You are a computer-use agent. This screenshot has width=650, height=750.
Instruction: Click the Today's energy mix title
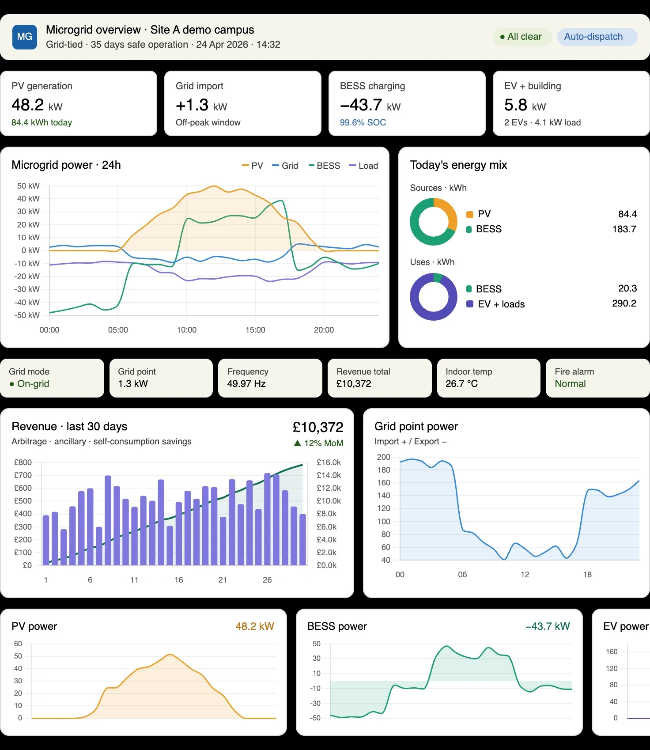tap(458, 165)
